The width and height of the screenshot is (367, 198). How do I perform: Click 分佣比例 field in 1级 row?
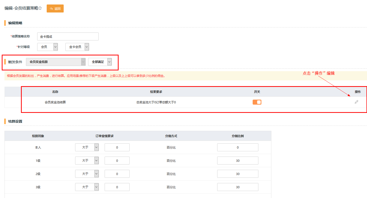point(237,161)
